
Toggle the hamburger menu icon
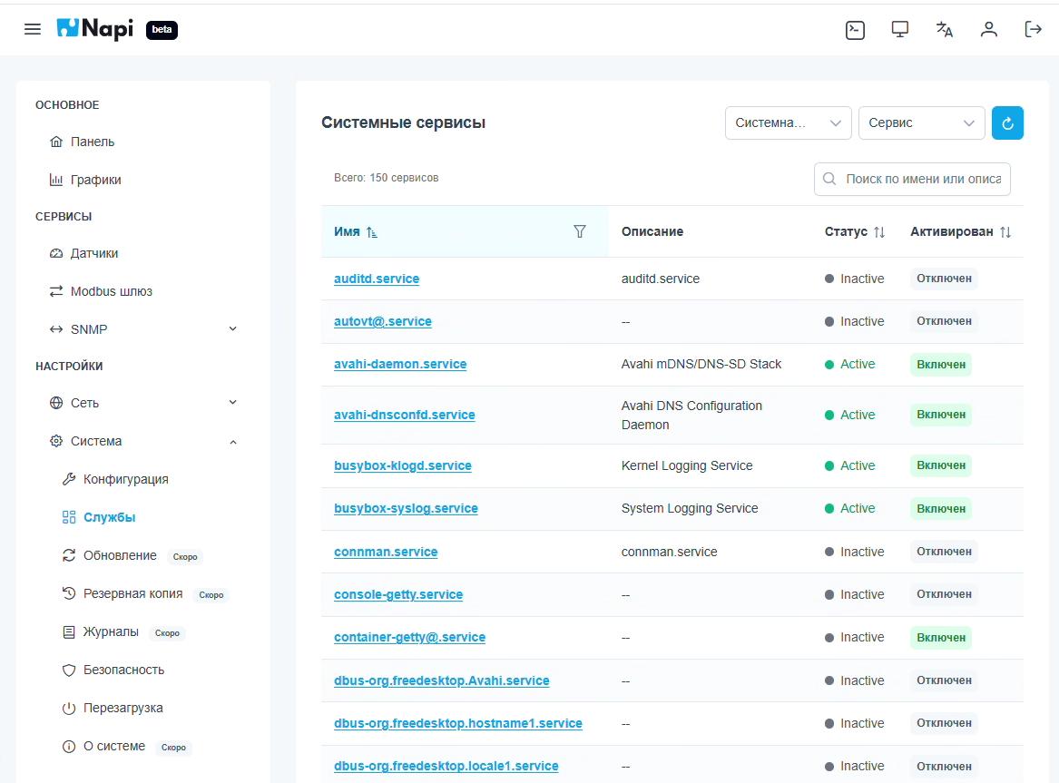point(33,30)
